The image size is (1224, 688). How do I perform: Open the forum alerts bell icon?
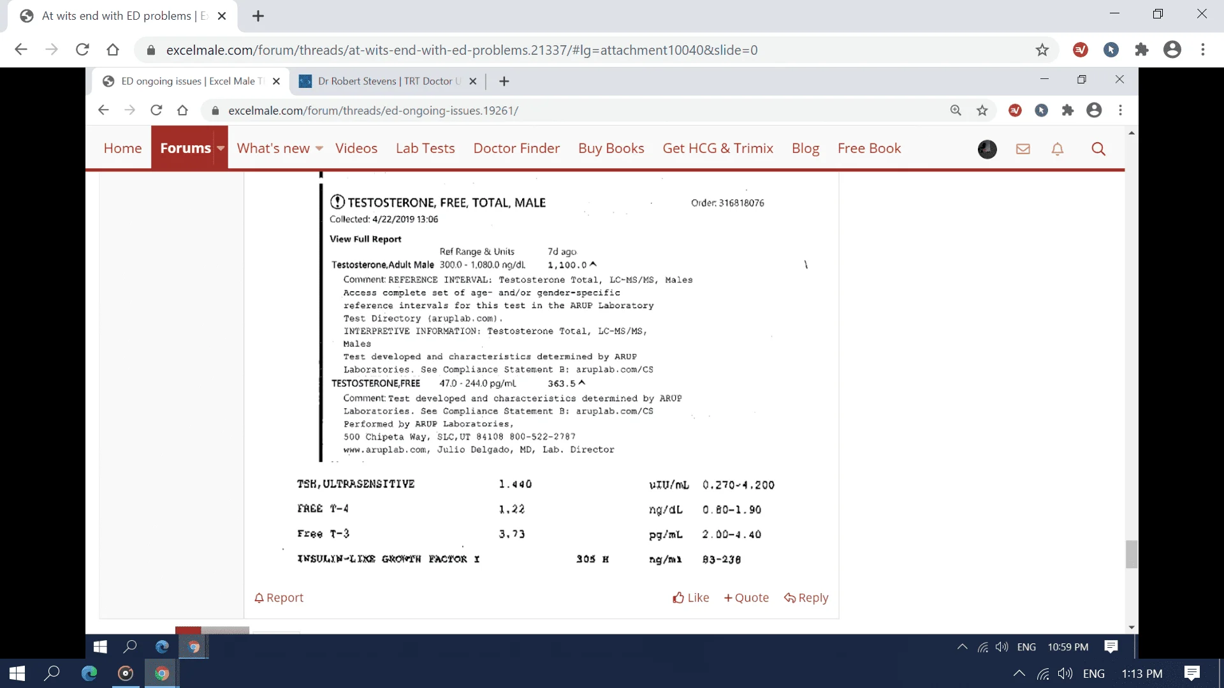click(x=1058, y=148)
